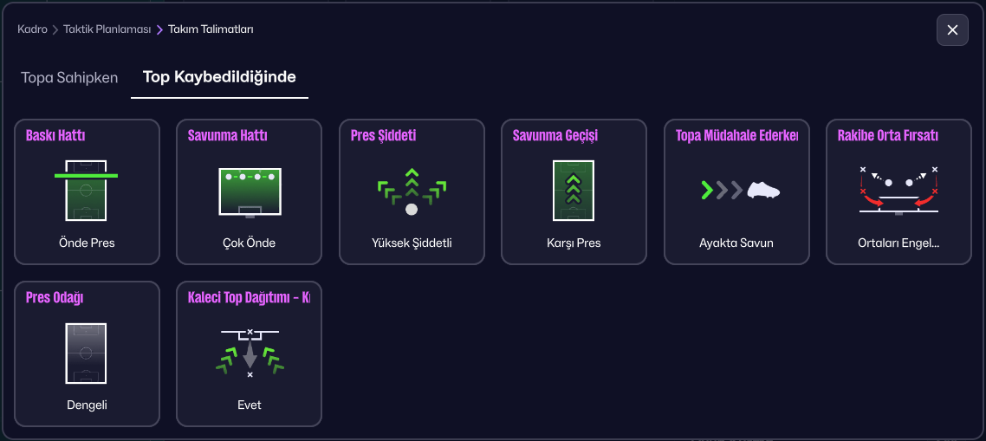This screenshot has width=986, height=441.
Task: Open the Önde Pres option selector
Action: tap(87, 243)
